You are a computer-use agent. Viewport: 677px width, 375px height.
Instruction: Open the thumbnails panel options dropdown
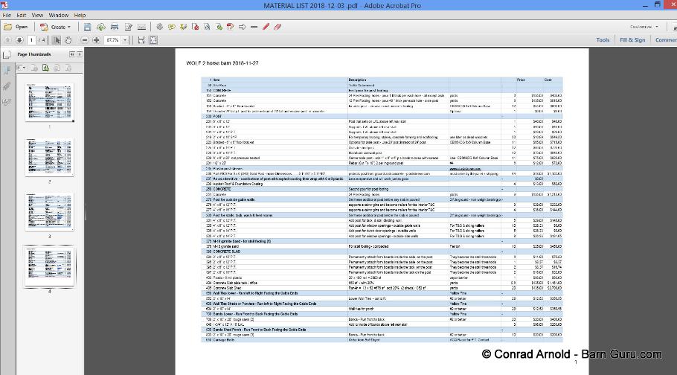21,68
